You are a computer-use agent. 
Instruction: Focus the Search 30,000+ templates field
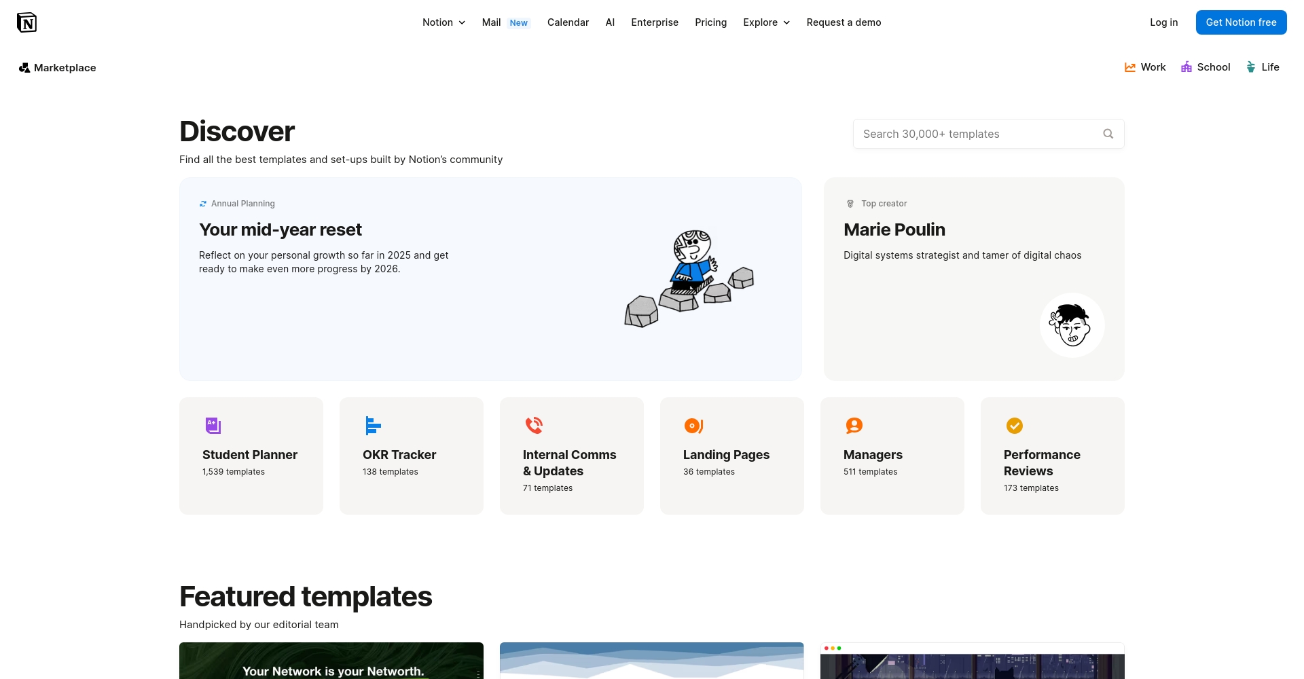point(988,134)
